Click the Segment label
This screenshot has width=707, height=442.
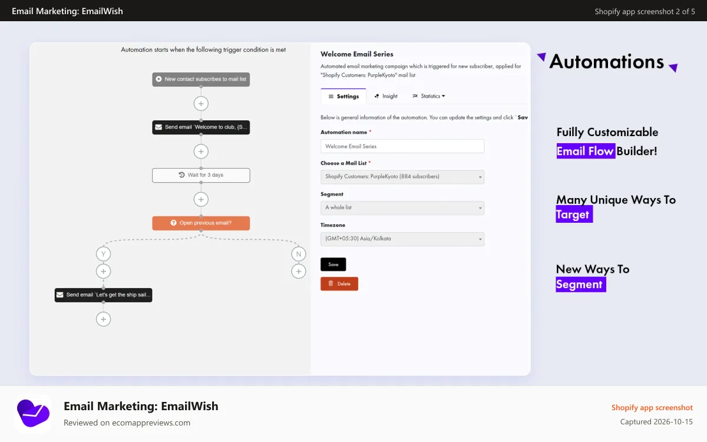click(332, 194)
